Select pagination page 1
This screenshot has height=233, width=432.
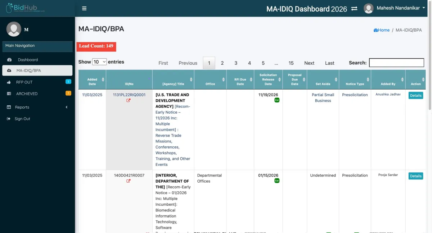209,63
